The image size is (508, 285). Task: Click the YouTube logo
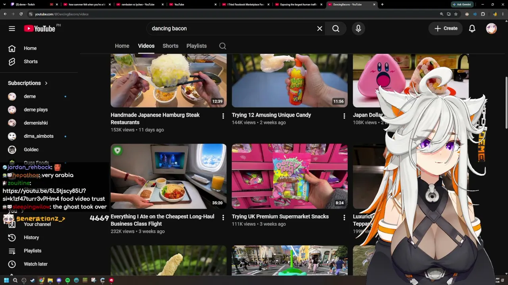click(x=40, y=28)
